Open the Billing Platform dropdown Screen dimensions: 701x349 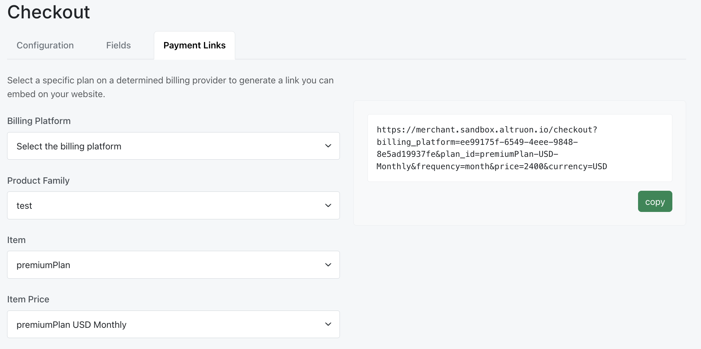click(173, 146)
